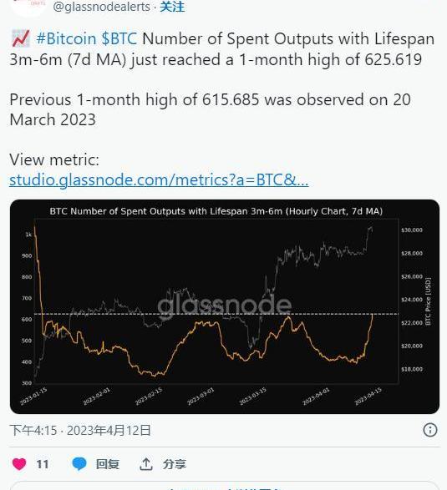Click the chart title text

[x=216, y=211]
